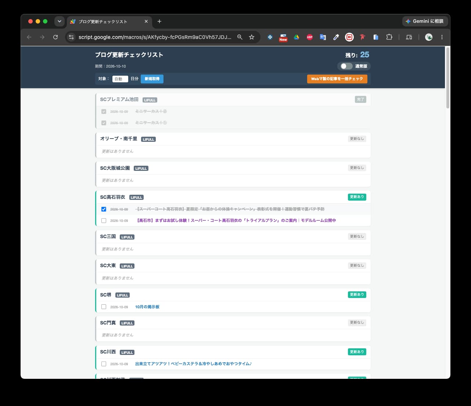Click the 更新あり badge on SC堺
Viewport: 471px width, 406px height.
point(357,295)
